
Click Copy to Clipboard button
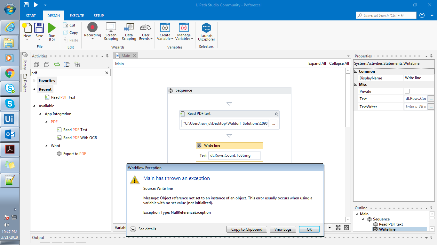click(247, 229)
